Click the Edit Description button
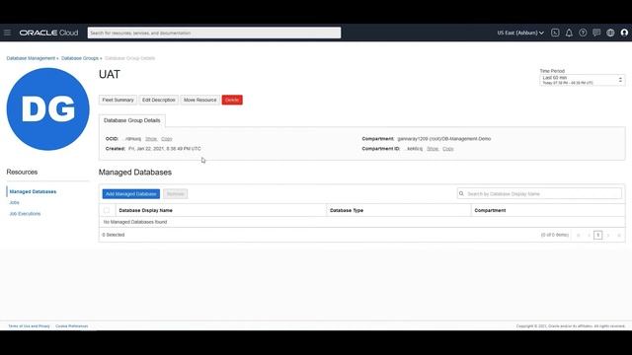This screenshot has width=632, height=355. click(158, 100)
